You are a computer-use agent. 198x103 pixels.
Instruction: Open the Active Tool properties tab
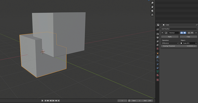[x=158, y=29]
